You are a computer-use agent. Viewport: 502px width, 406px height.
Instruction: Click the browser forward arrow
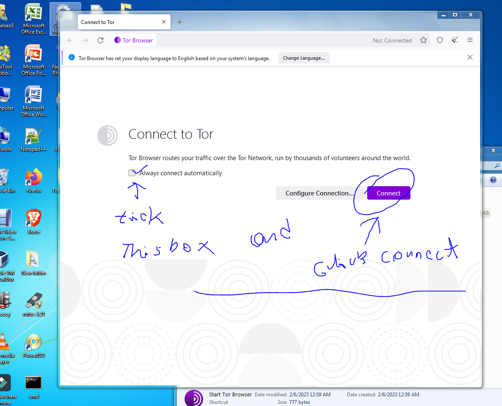(85, 40)
